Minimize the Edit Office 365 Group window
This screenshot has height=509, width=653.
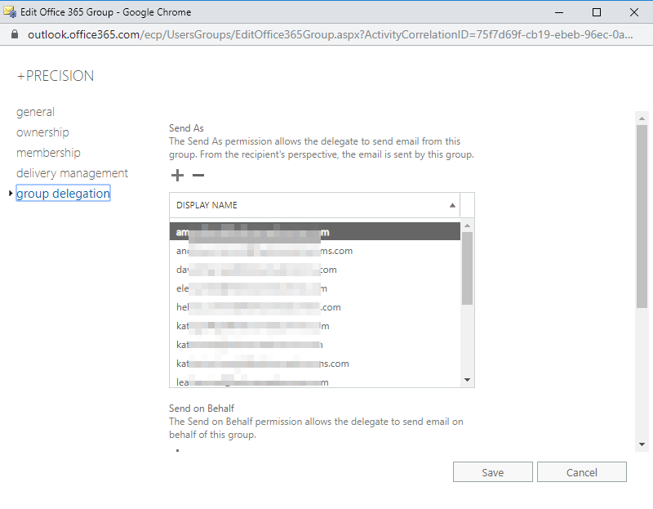tap(559, 12)
